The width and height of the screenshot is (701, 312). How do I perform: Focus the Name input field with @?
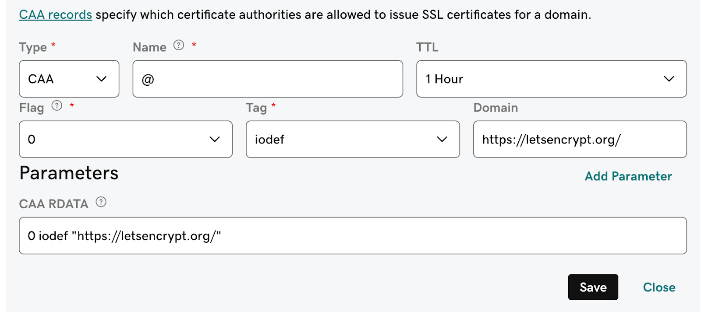tap(268, 79)
